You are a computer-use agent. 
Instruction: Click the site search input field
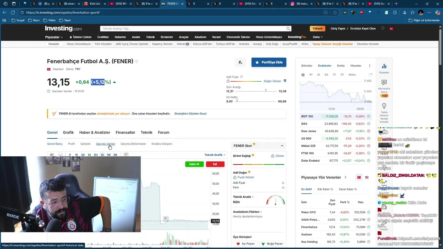point(194,29)
